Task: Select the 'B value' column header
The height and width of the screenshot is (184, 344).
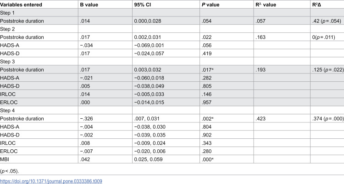Action: 89,5
